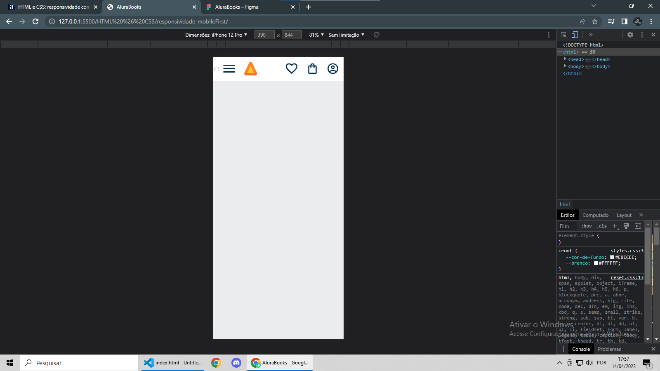
Task: Open the Sem limitação throttling dropdown
Action: [x=346, y=35]
